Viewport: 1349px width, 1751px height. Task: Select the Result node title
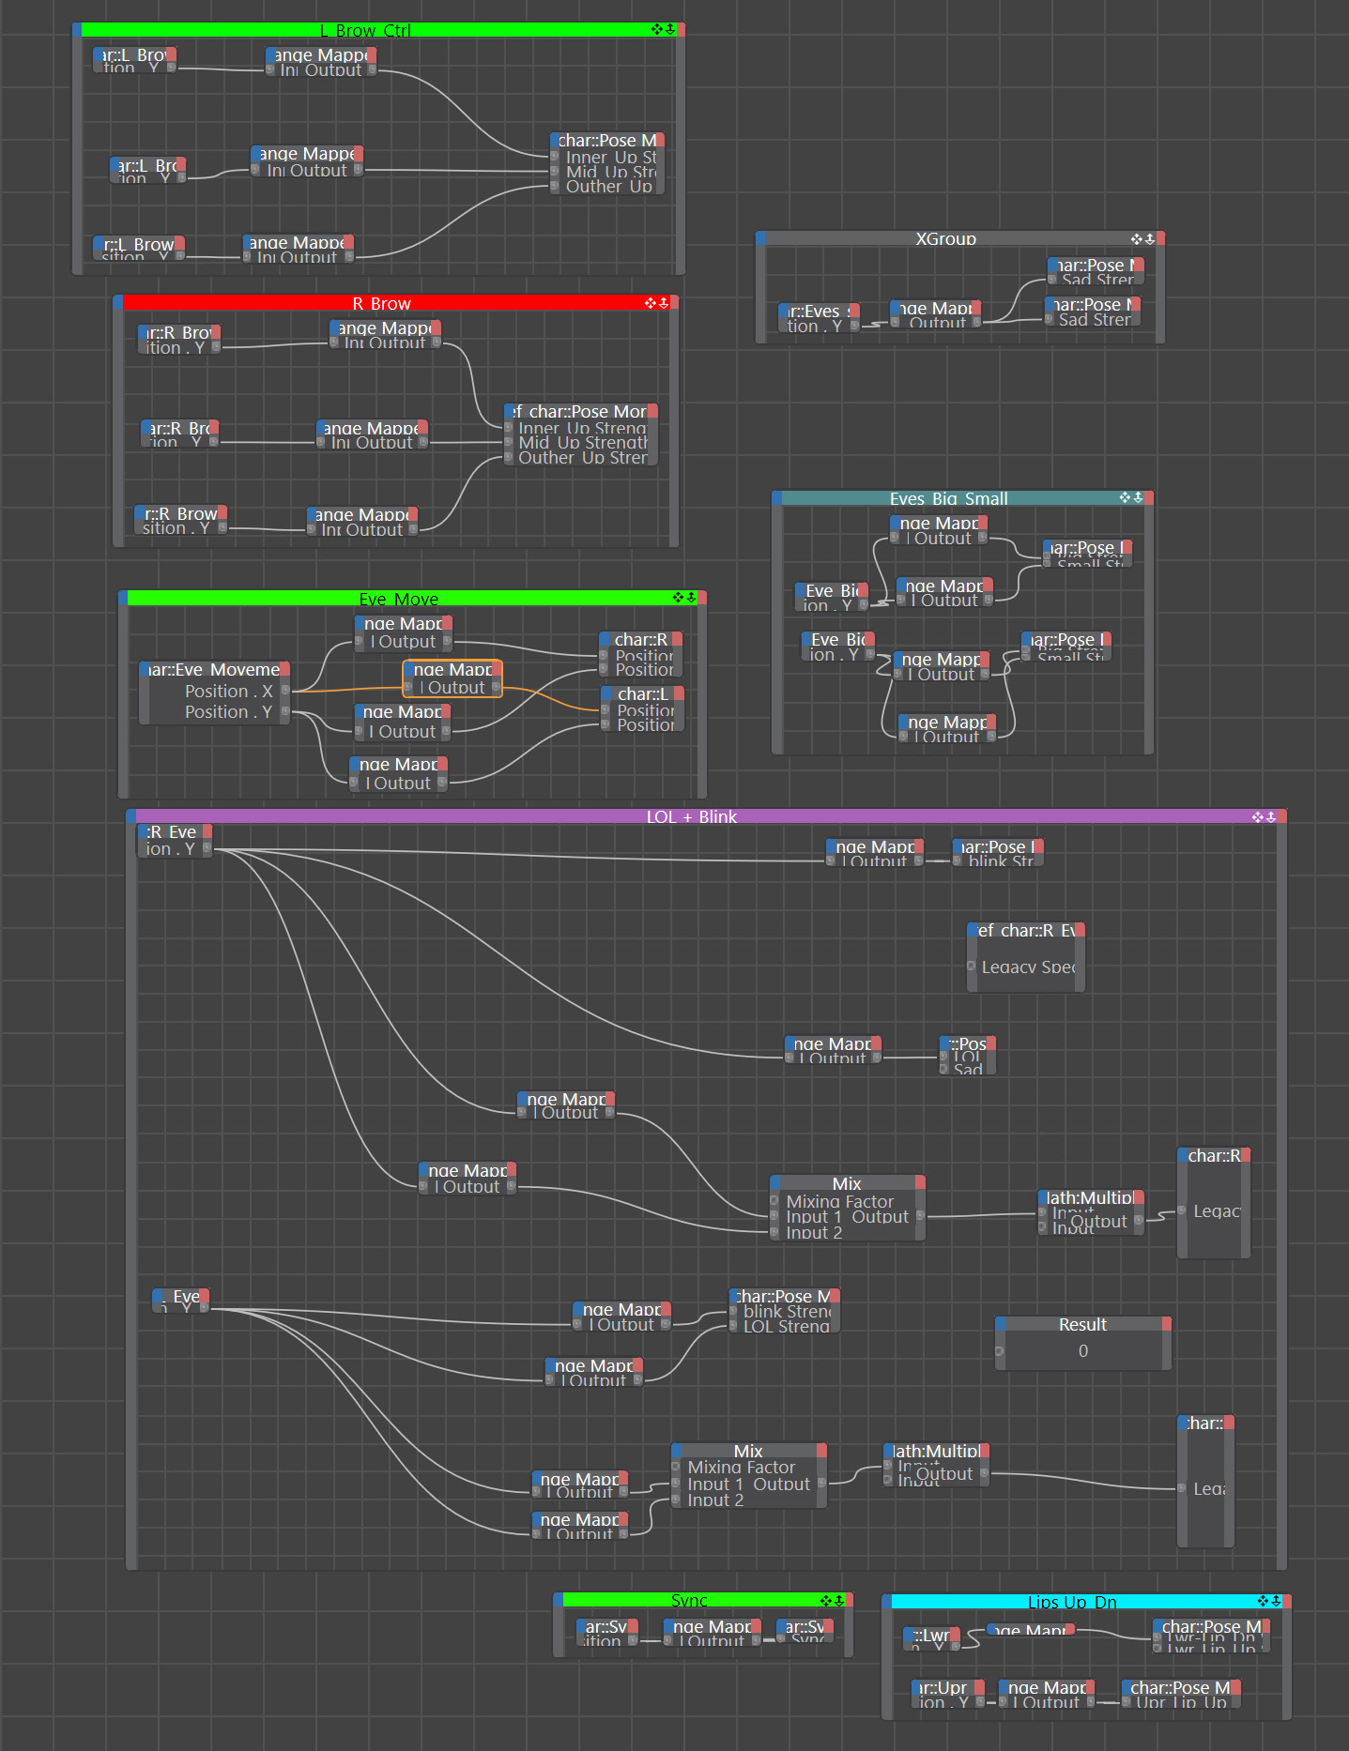pos(1082,1324)
